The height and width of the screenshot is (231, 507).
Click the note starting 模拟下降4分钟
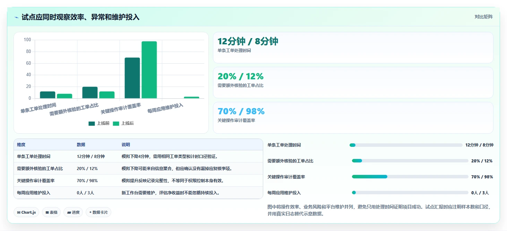[x=170, y=157]
